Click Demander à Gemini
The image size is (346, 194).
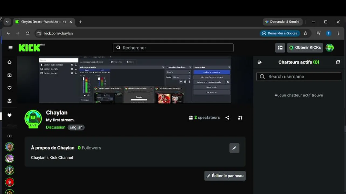[x=282, y=22]
